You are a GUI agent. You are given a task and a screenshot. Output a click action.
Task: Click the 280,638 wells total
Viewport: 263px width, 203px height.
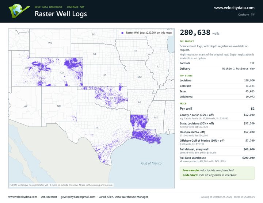tap(199, 32)
